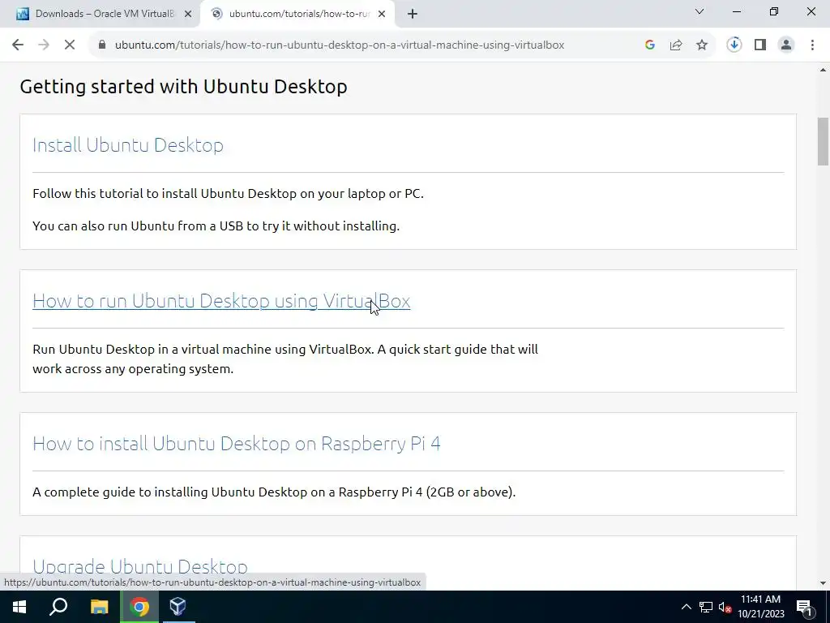The height and width of the screenshot is (623, 830).
Task: Click text 'You can also run Ubuntu from a USB'
Action: (138, 226)
